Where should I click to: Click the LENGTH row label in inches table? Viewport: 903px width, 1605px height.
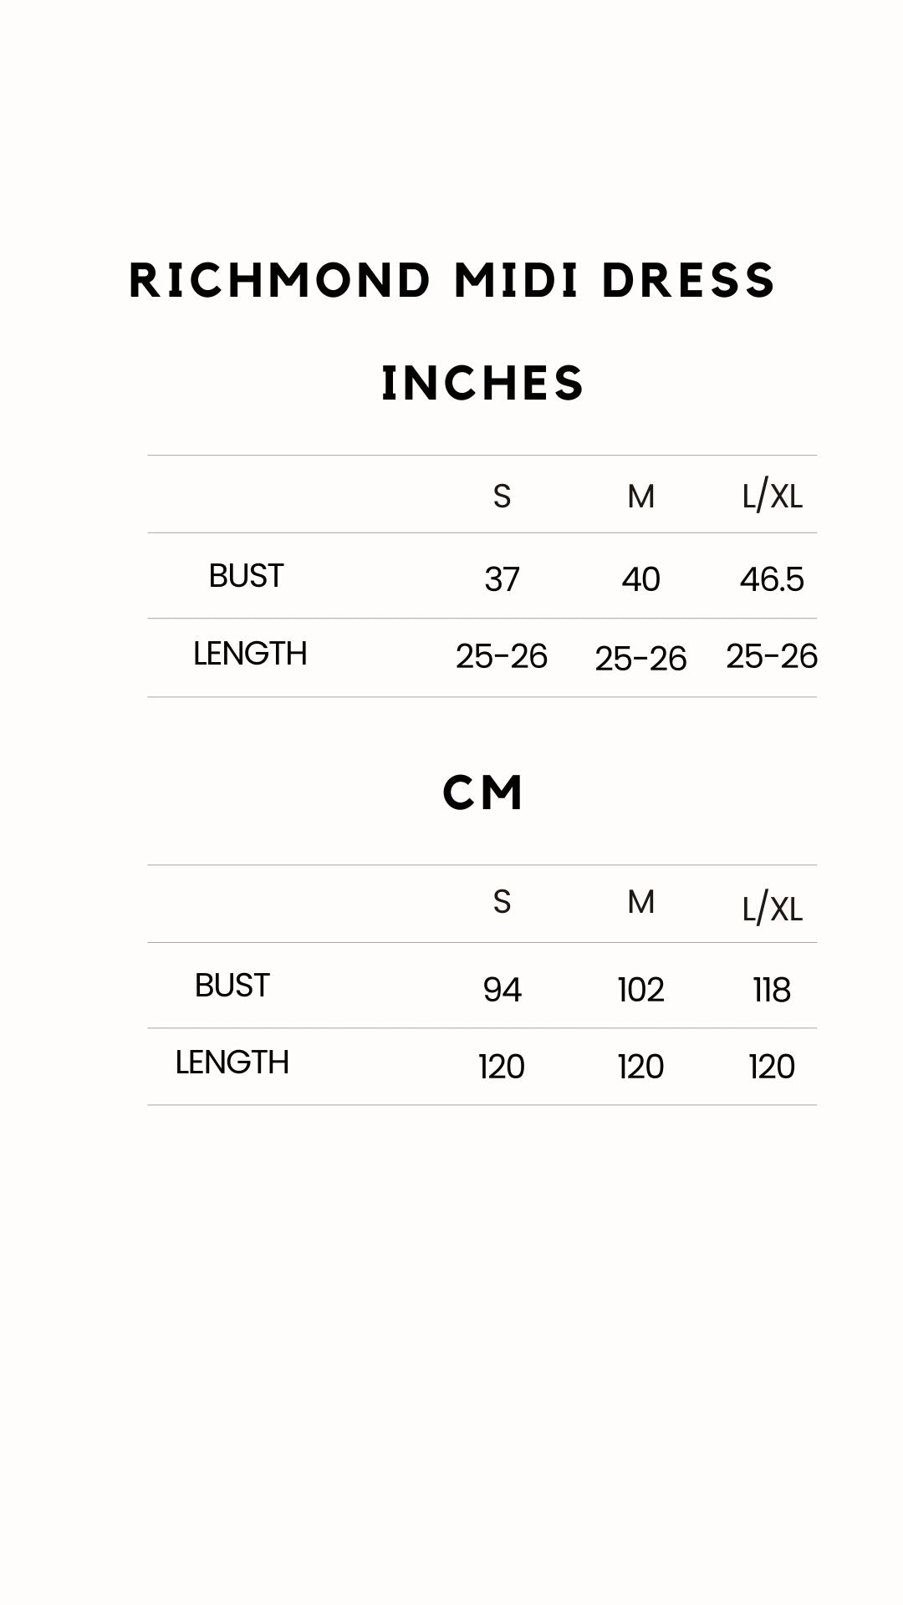250,654
